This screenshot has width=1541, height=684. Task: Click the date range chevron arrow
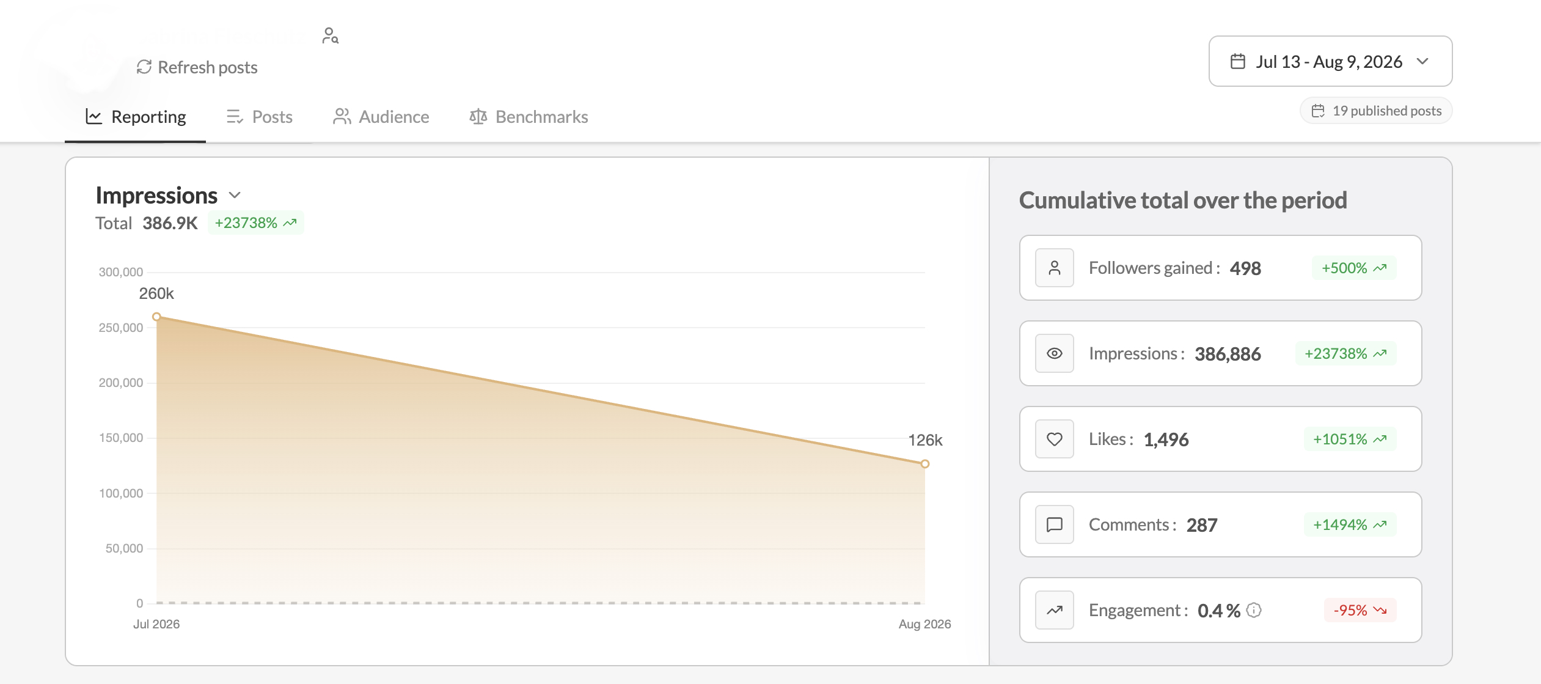coord(1422,61)
